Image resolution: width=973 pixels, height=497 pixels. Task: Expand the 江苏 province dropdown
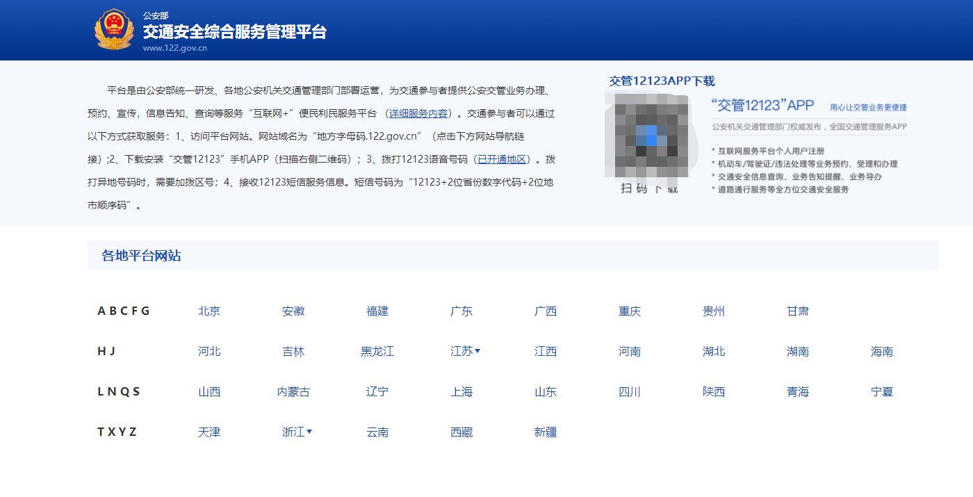click(466, 351)
